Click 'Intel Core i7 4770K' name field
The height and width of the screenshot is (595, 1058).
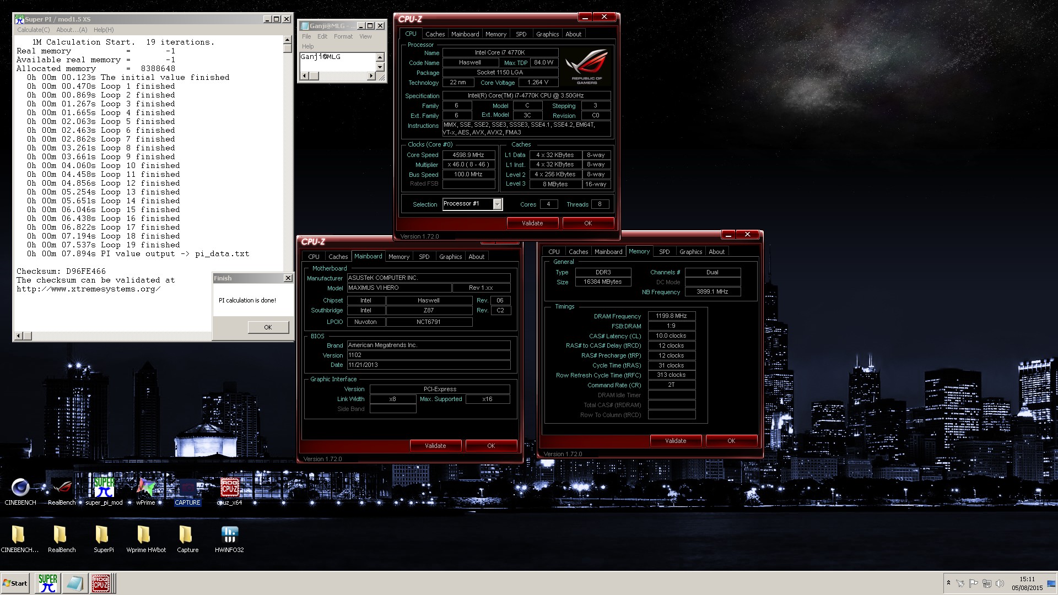point(500,53)
